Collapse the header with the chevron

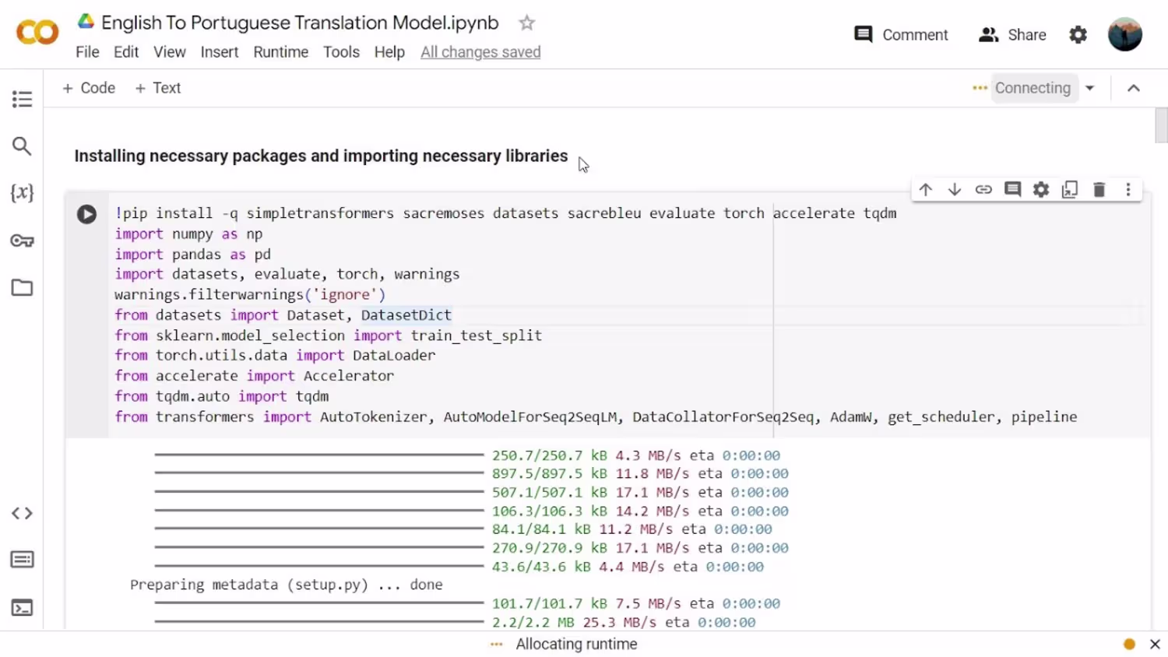[x=1134, y=88]
